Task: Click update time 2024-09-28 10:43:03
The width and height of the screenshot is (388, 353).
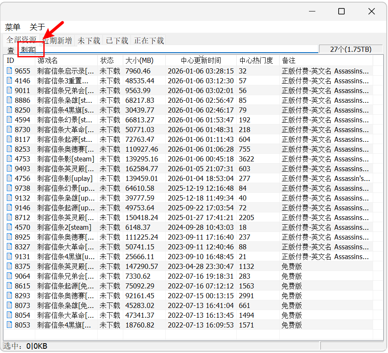Action: click(201, 227)
